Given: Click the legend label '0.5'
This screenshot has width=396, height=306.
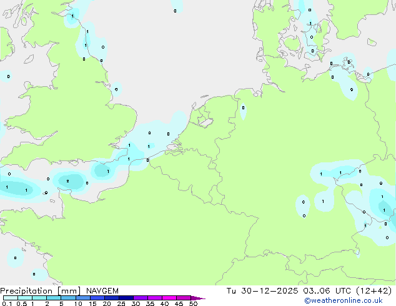Looking at the screenshot, I should 21,304.
